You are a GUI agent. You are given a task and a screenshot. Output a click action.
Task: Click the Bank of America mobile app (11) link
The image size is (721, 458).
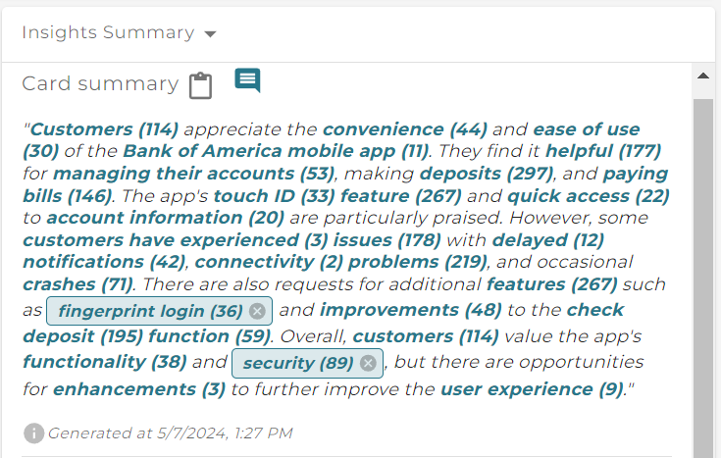[276, 151]
